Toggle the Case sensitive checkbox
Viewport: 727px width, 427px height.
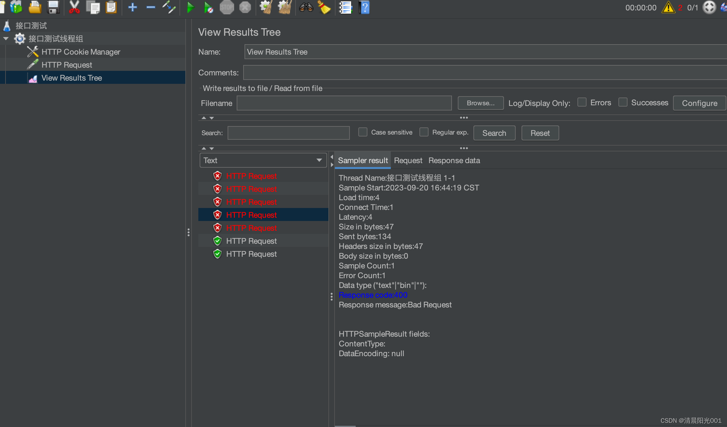pos(363,132)
